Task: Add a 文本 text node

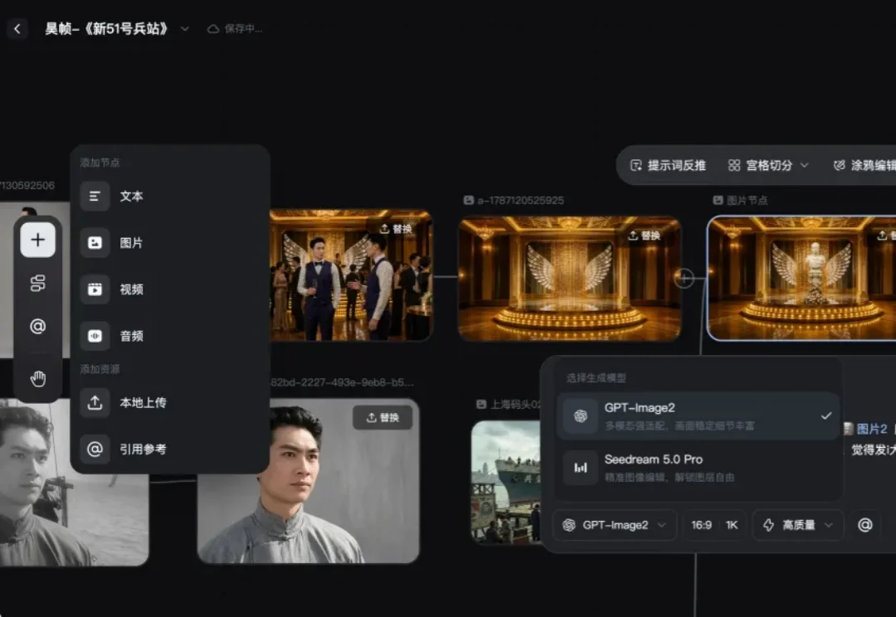Action: [170, 196]
